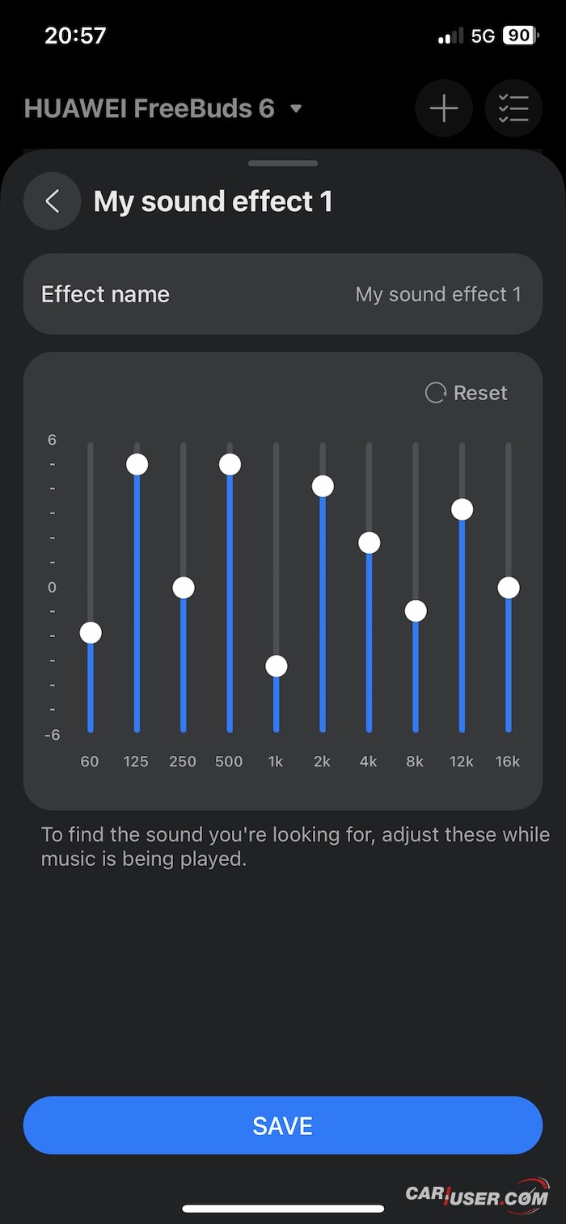Tap the 500 Hz slider knob
Screen dimensions: 566x1224
click(230, 464)
